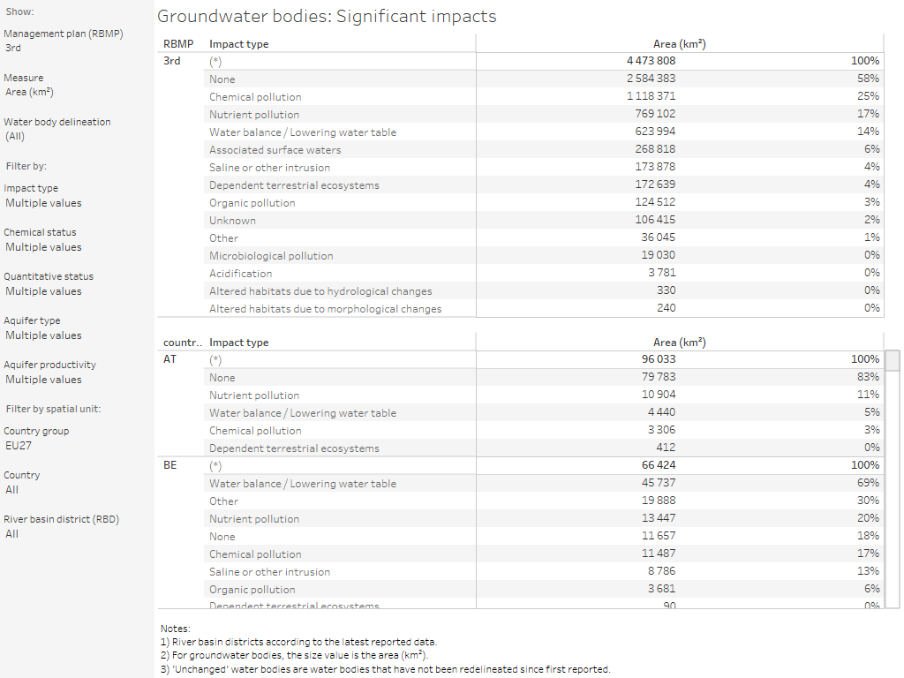
Task: Select 'Organic pollution' row with 124 512
Action: [544, 202]
